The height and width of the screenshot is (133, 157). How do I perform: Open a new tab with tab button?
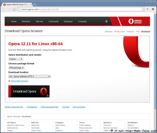(x=35, y=4)
